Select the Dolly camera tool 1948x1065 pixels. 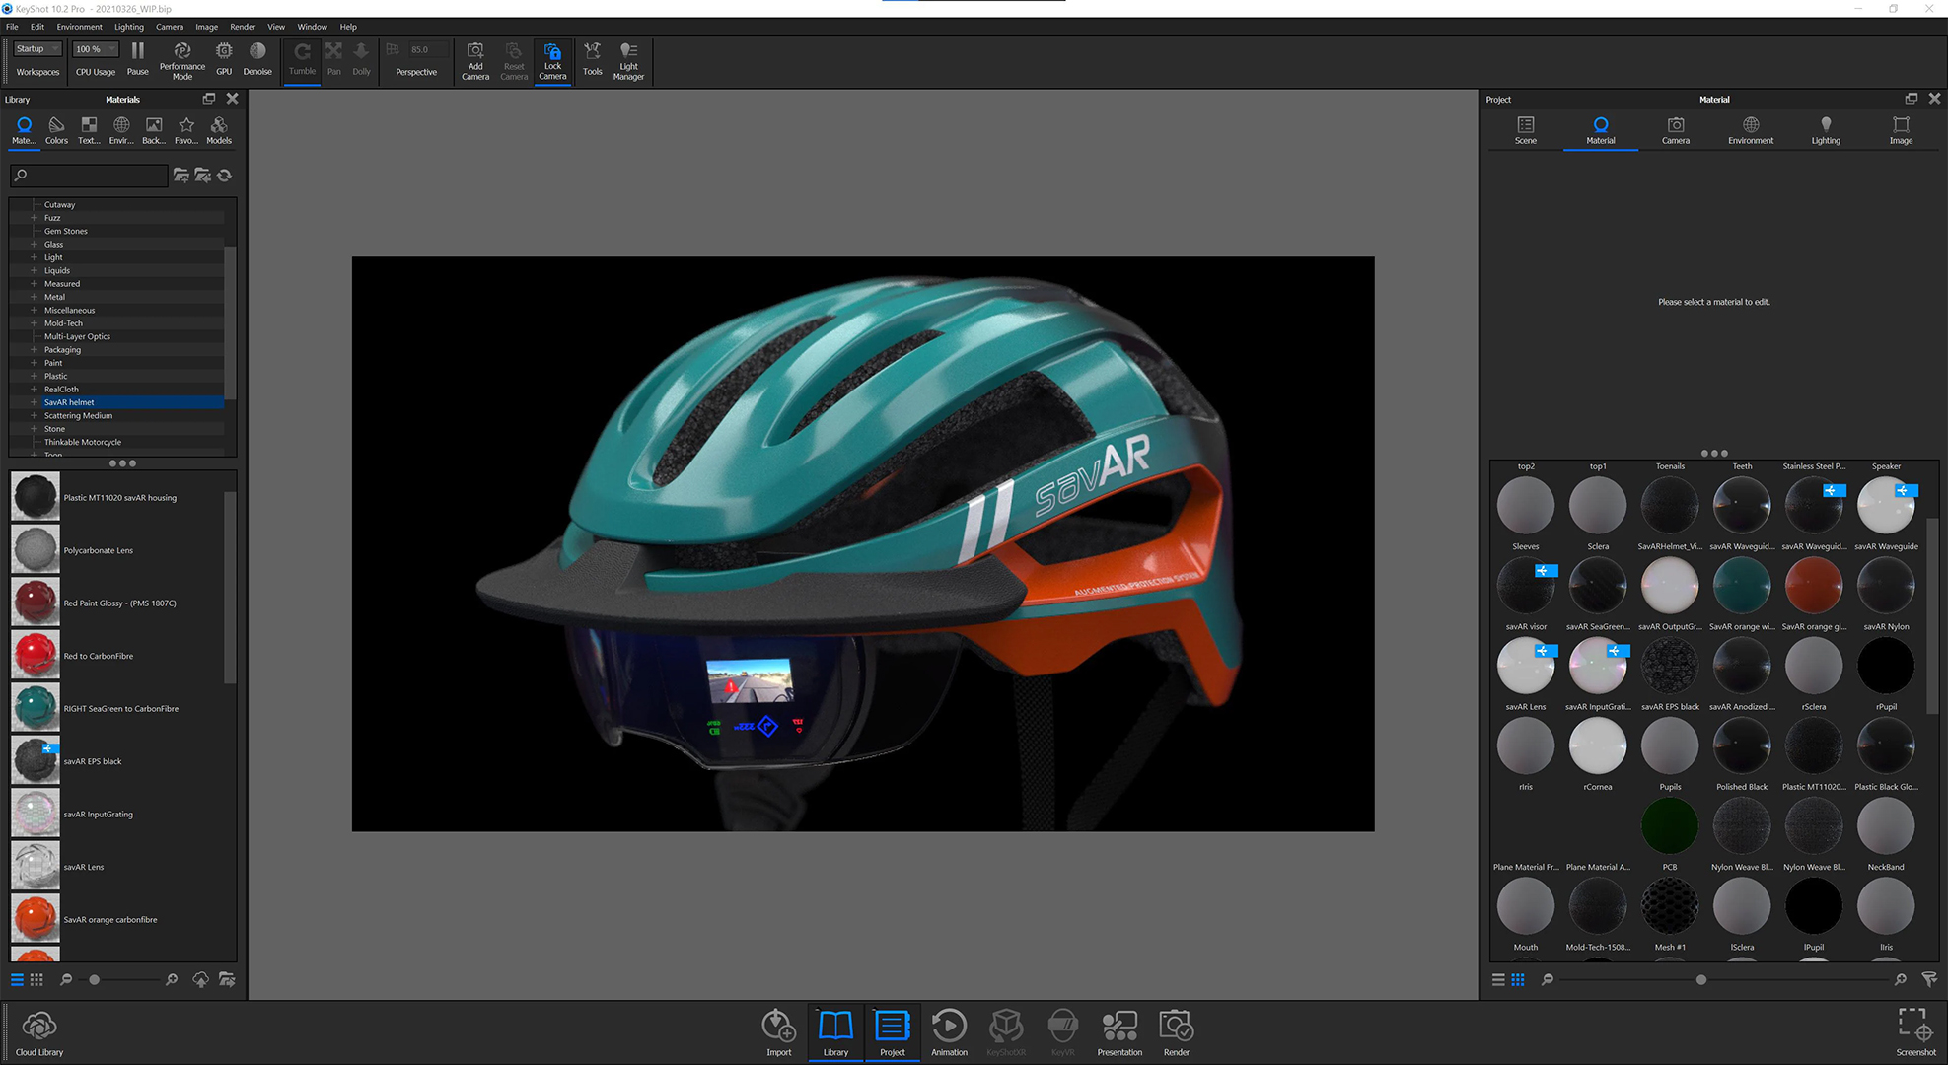click(x=362, y=59)
